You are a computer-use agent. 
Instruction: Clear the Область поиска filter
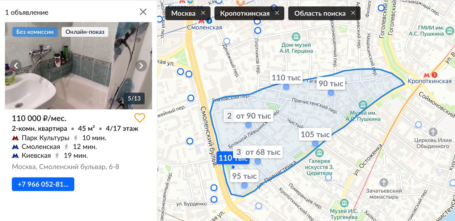coord(353,13)
